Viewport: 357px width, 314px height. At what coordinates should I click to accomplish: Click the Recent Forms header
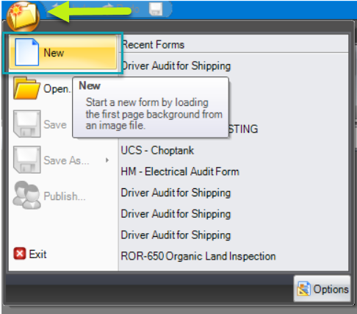154,44
